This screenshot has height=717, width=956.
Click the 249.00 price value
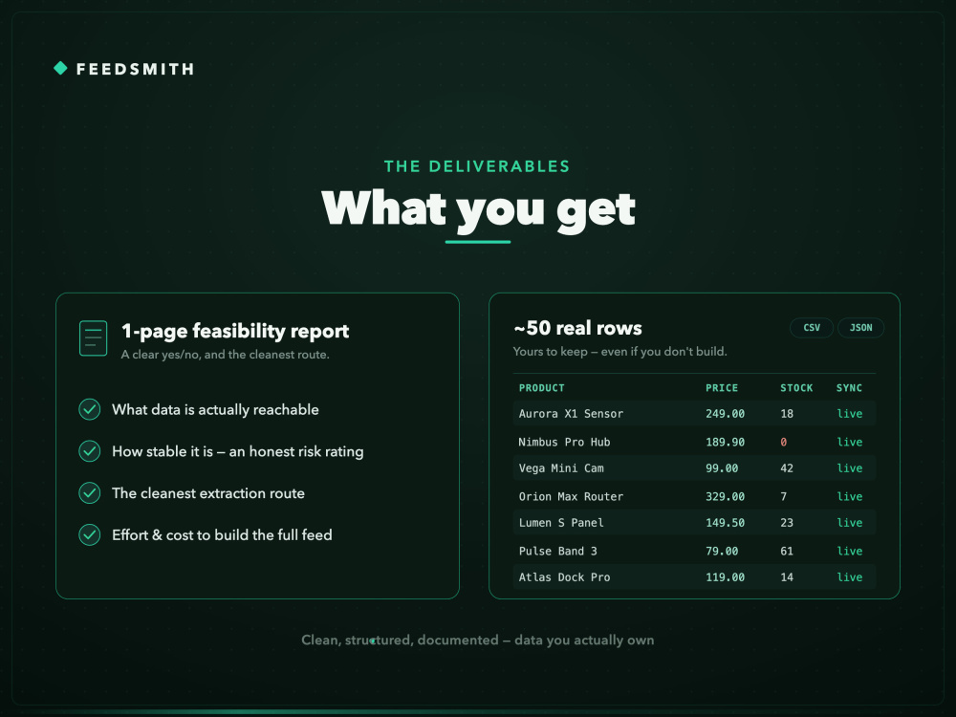coord(725,413)
